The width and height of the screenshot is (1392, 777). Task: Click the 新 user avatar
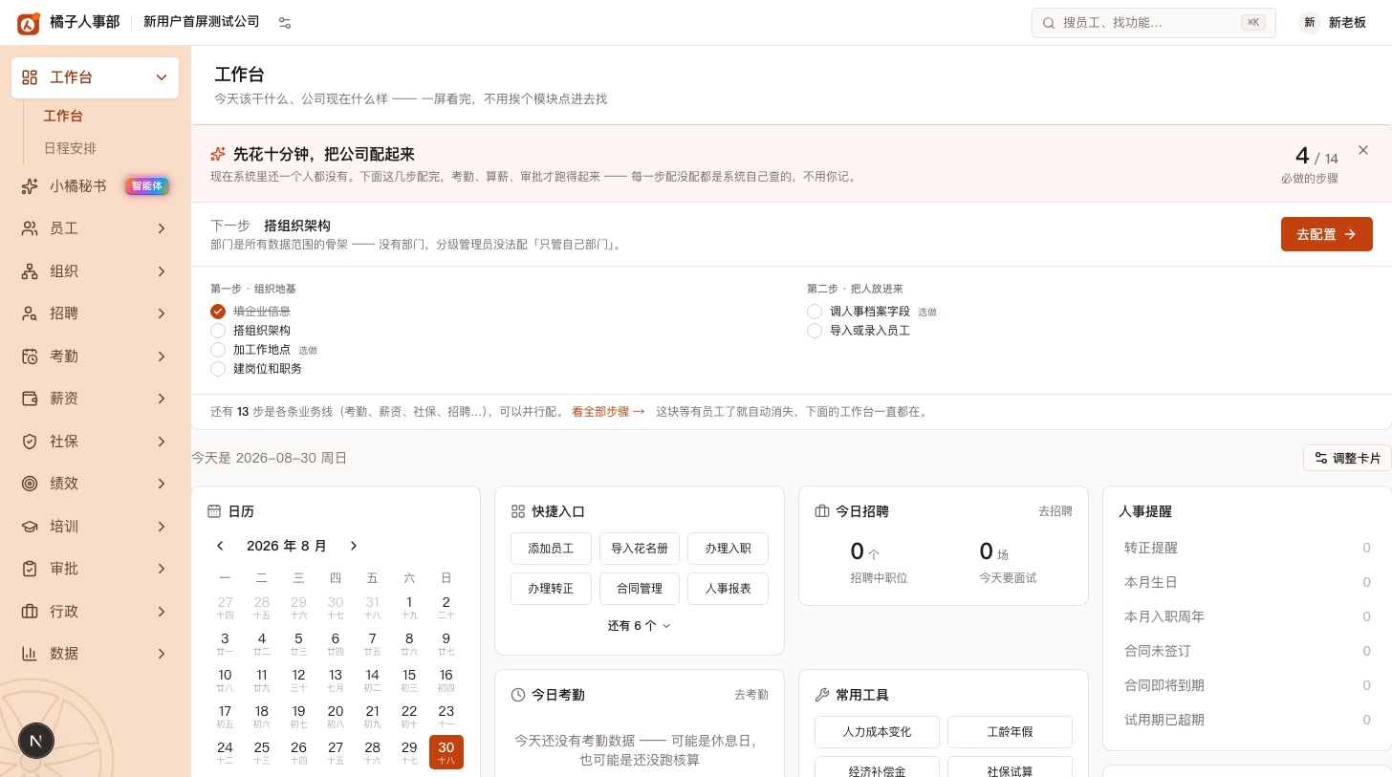click(1310, 23)
